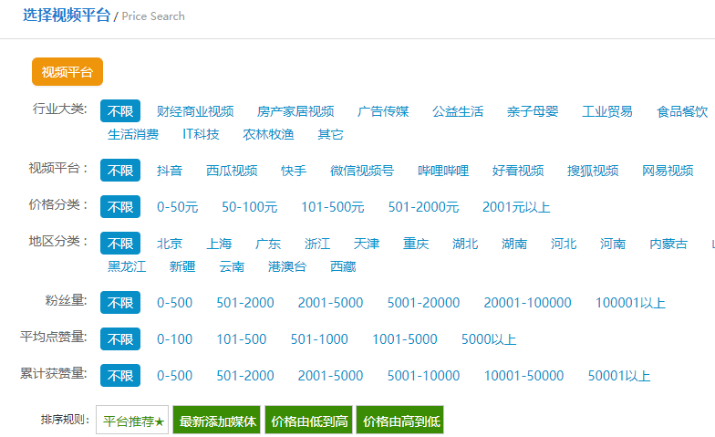Choose 房产家居视频 industry category
Screen dimensions: 715x437
pyautogui.click(x=295, y=111)
